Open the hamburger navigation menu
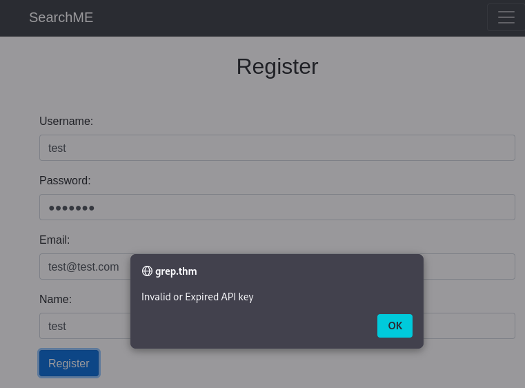The width and height of the screenshot is (525, 388). [x=506, y=17]
